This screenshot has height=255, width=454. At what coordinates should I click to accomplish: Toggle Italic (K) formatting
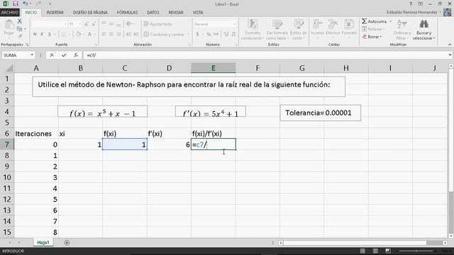(x=42, y=35)
